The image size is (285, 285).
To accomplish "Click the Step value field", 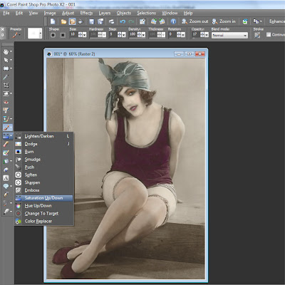I will pos(113,35).
